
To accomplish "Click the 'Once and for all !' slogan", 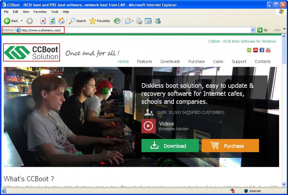I will coord(92,53).
